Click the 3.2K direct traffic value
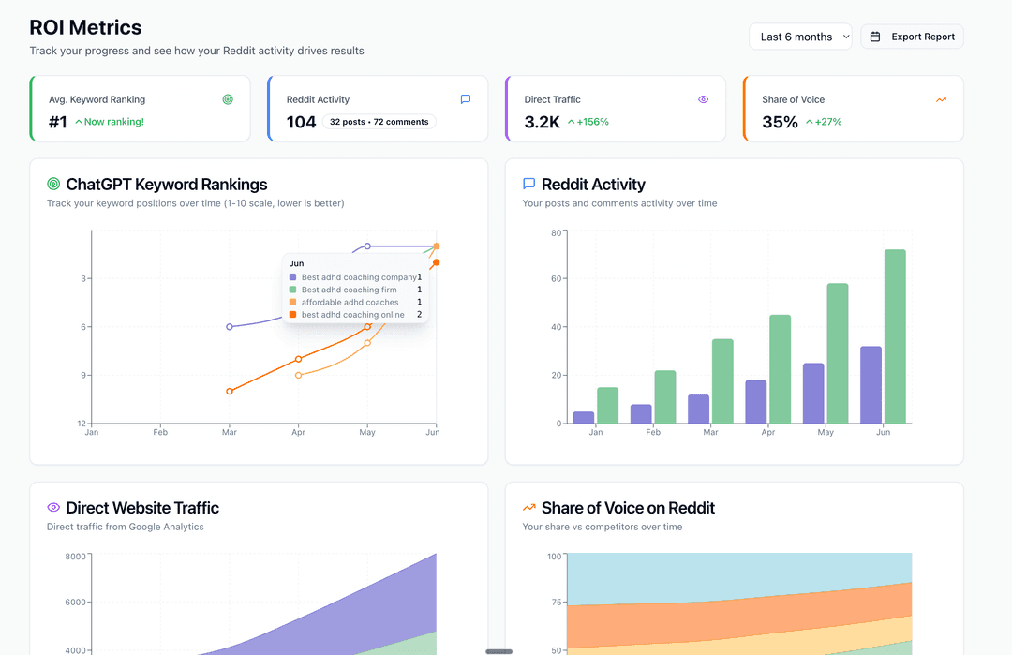1012x655 pixels. 543,122
